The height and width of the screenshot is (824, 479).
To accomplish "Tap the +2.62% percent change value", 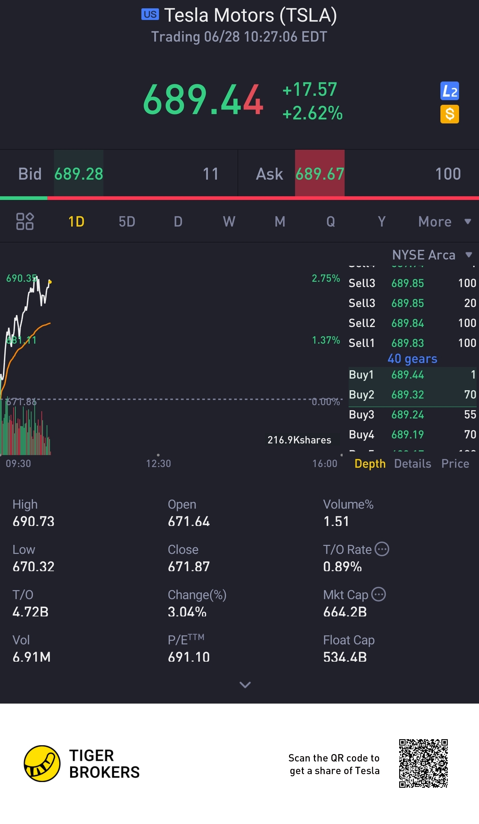I will pos(312,113).
